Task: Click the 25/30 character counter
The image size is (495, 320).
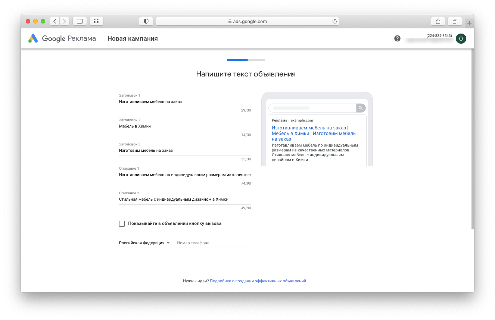Action: click(x=246, y=159)
